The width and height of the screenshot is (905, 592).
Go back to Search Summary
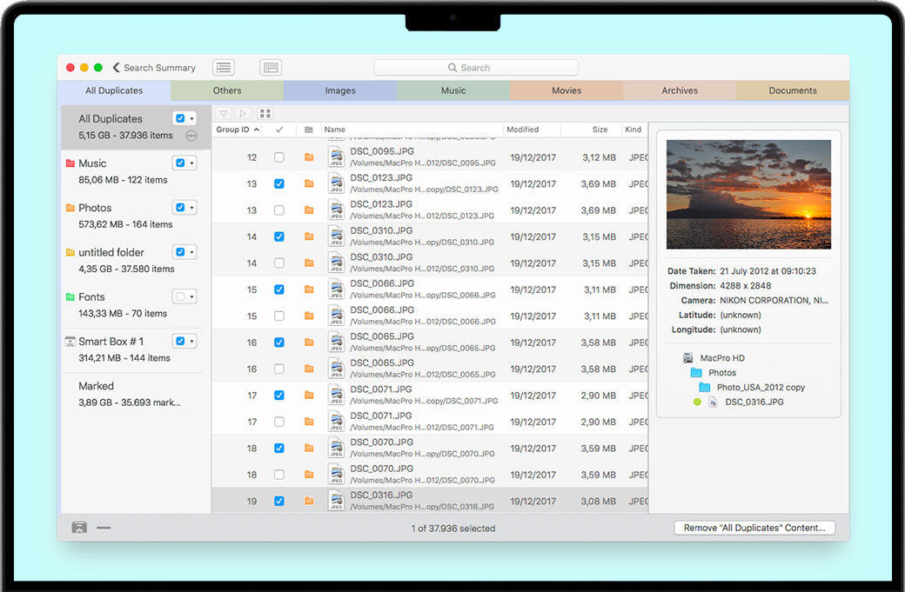pos(154,68)
